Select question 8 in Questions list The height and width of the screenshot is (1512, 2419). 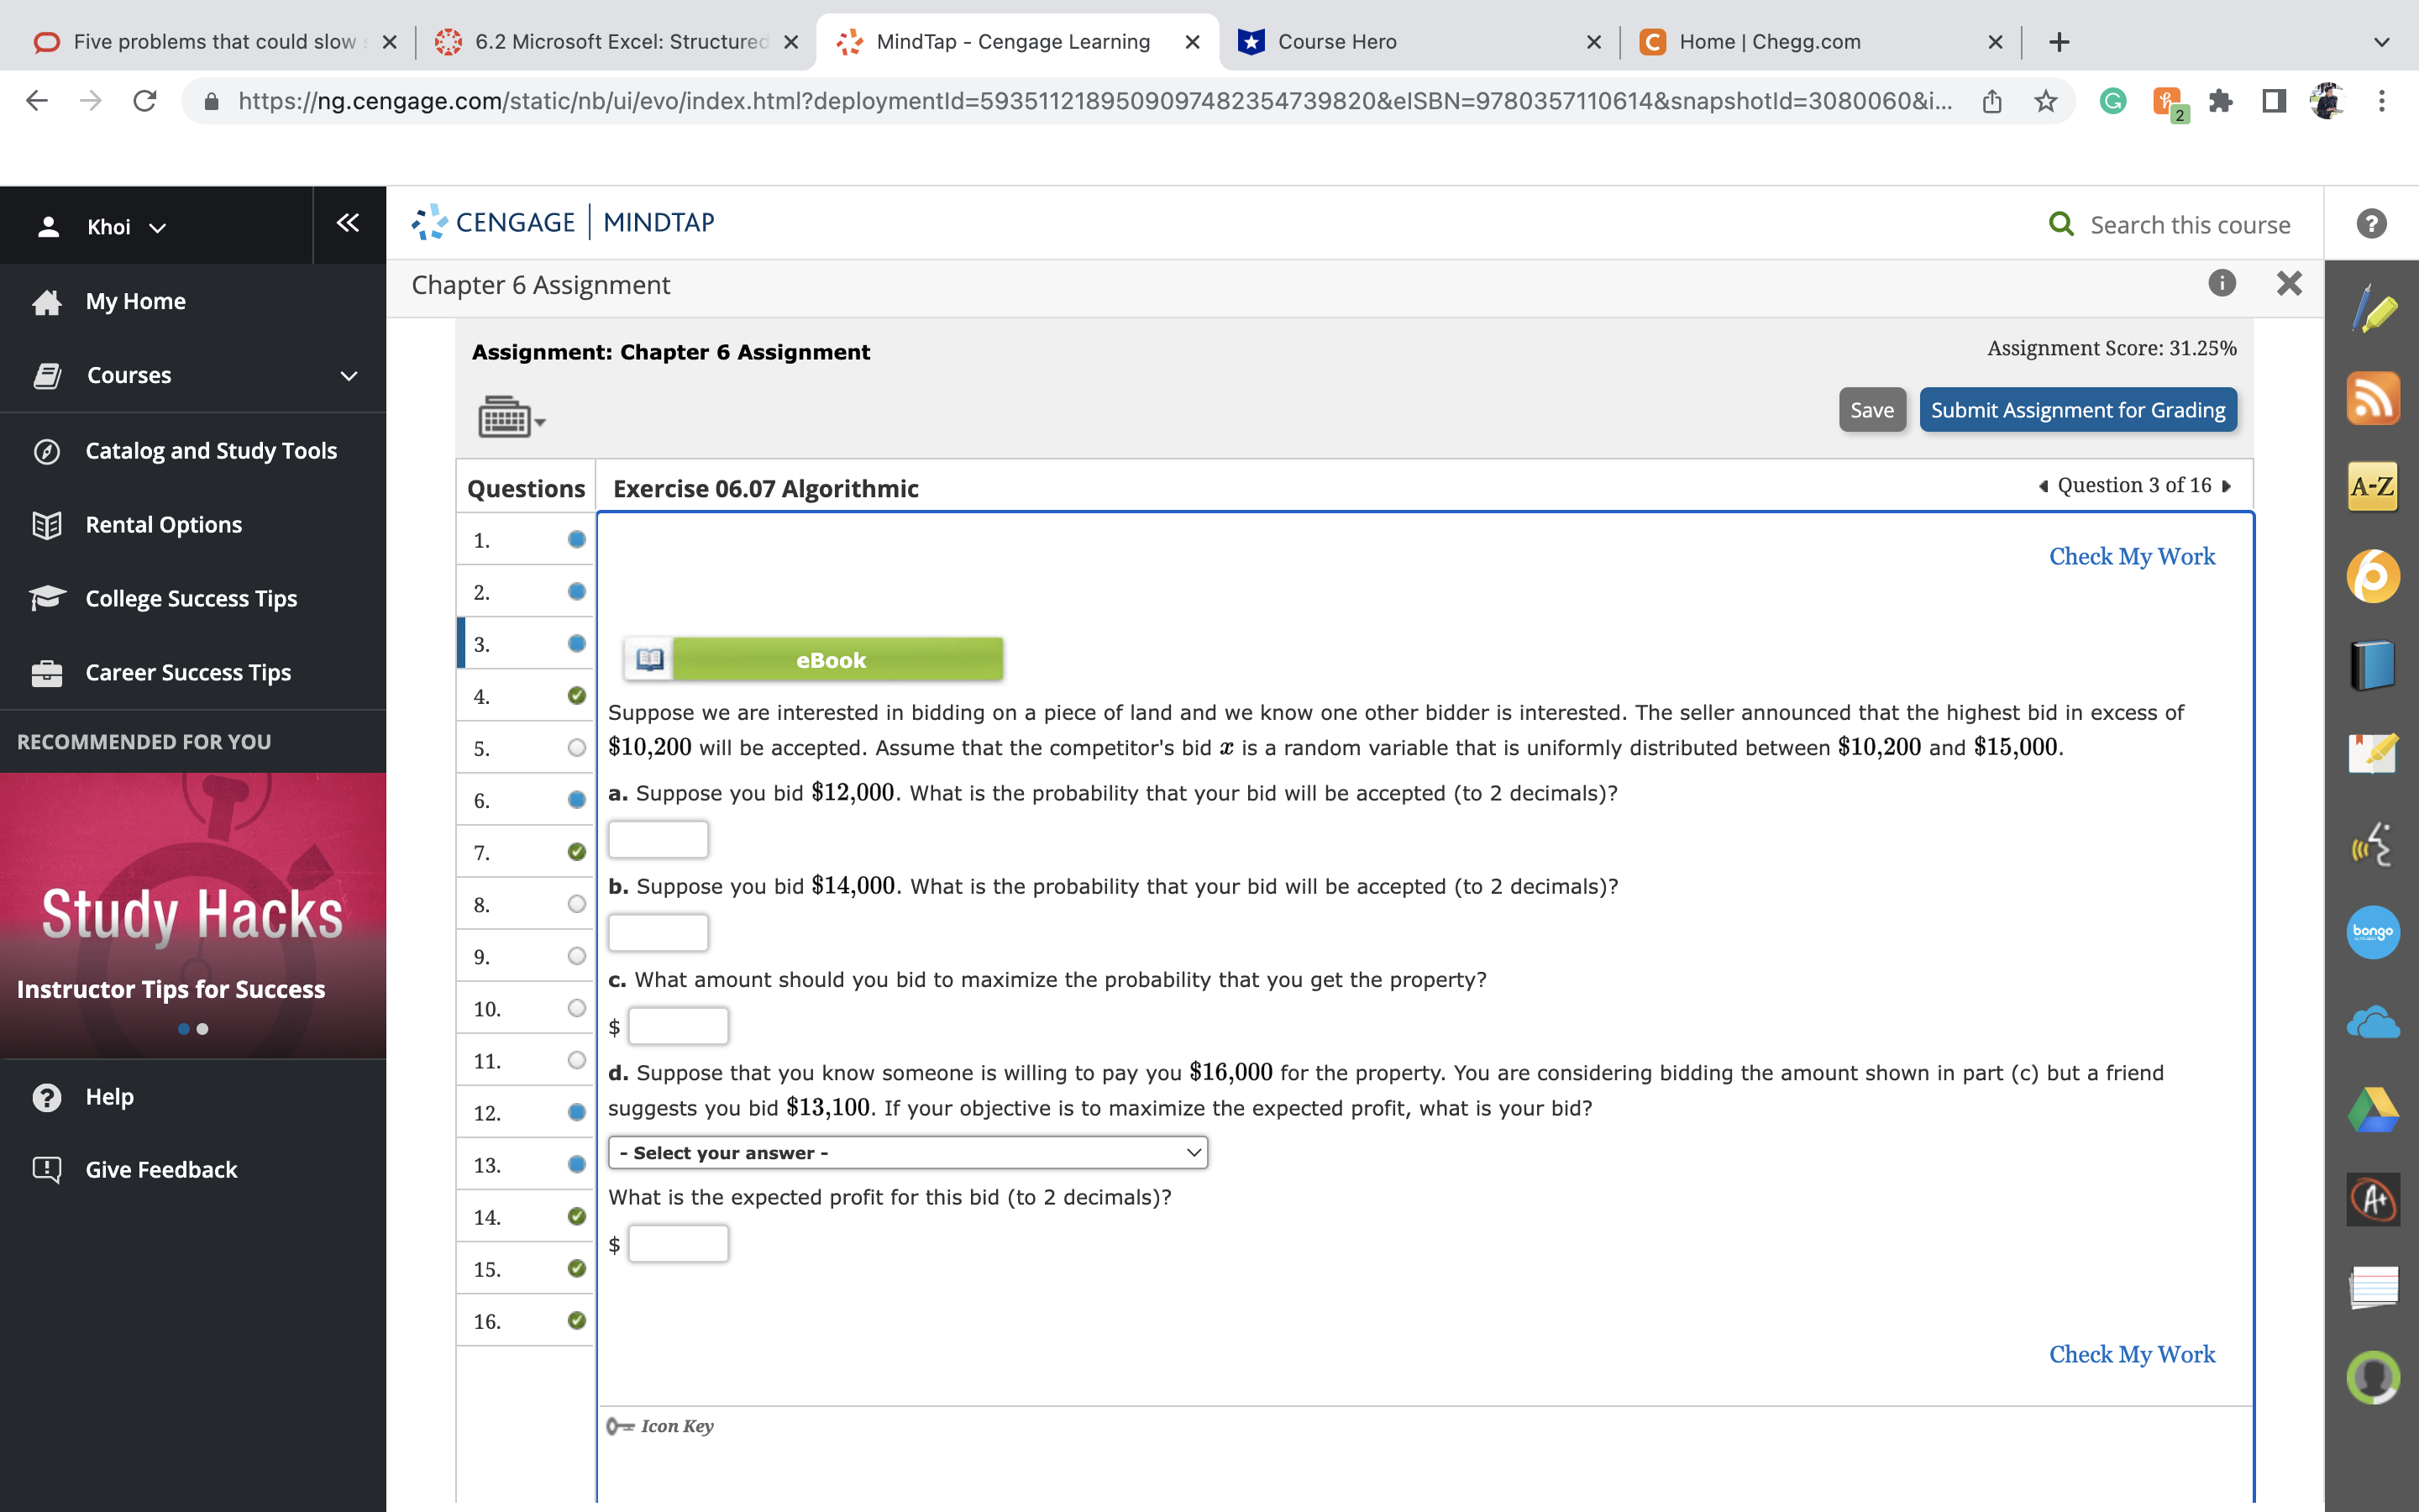click(526, 904)
